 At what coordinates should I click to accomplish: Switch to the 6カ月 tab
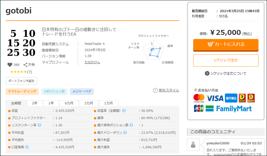[69, 103]
